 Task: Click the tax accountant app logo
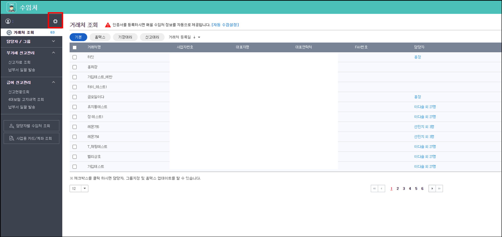[12, 7]
